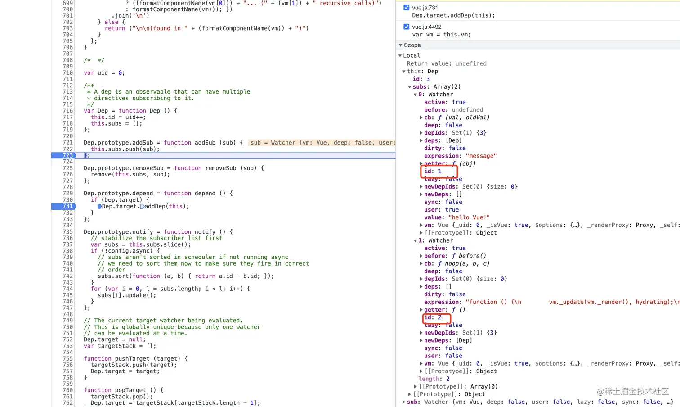Collapse the "1: Watcher" item
Screen dimensions: 680x407
416,241
